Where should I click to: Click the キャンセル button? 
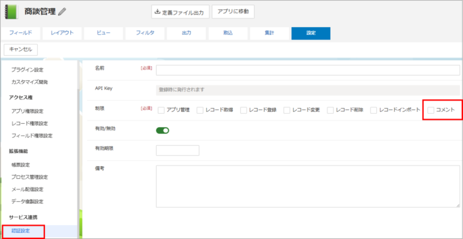pyautogui.click(x=21, y=50)
